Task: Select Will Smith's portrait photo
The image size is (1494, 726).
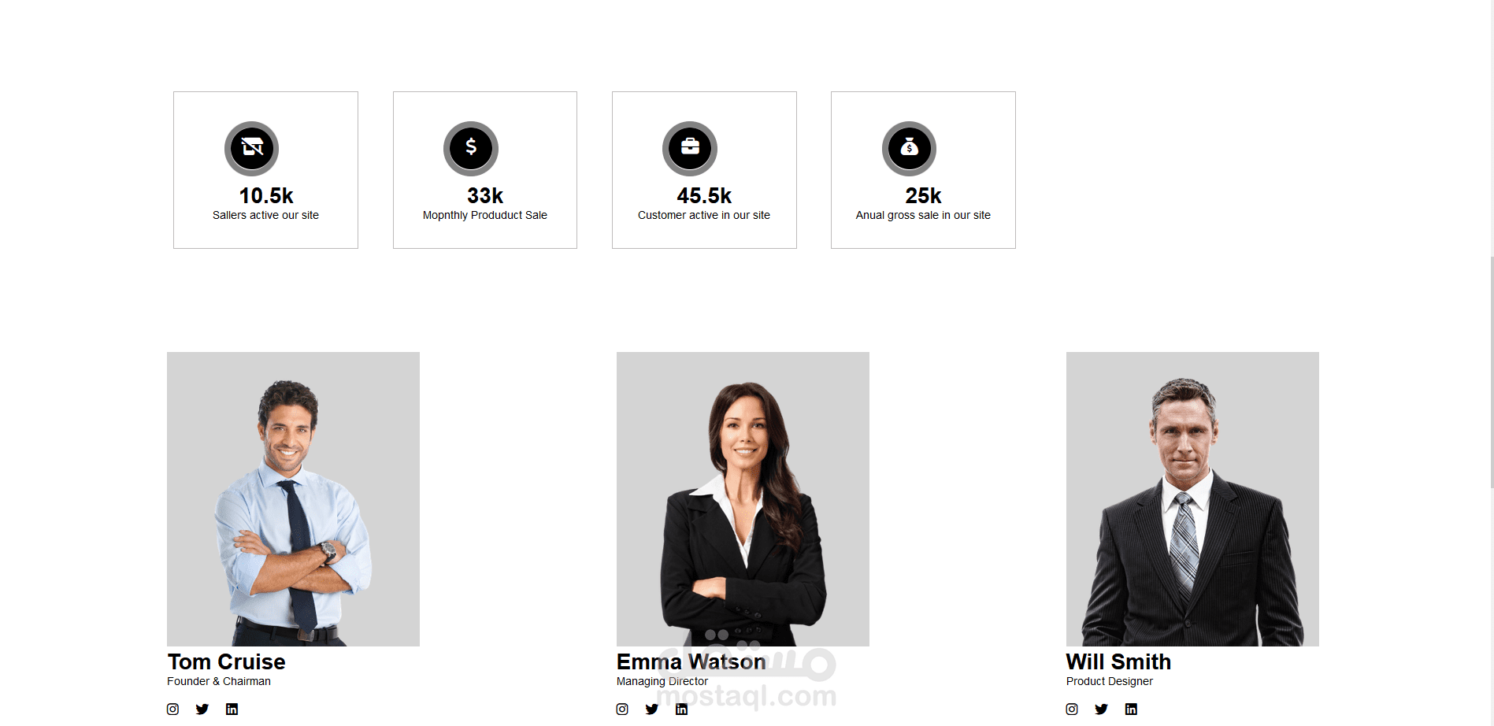Action: (1192, 499)
